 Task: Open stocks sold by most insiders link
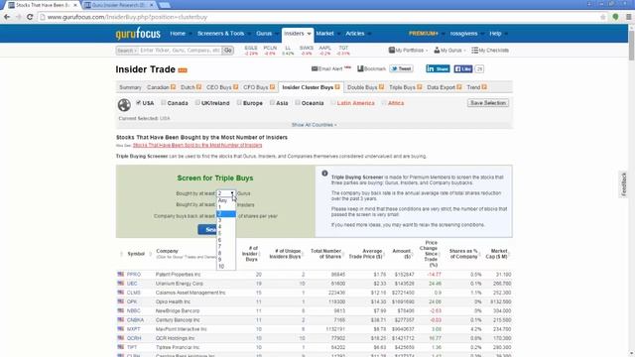(x=197, y=145)
